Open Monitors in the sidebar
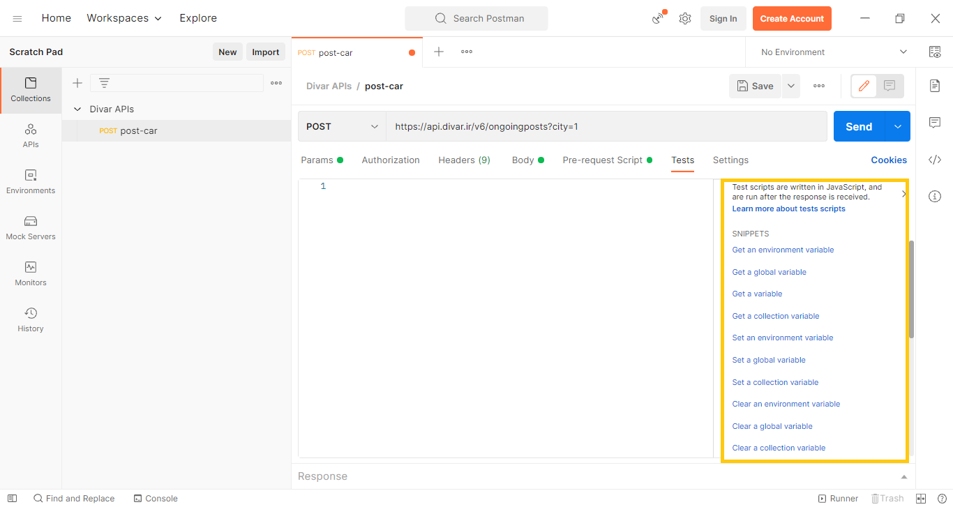The height and width of the screenshot is (507, 953). [31, 274]
